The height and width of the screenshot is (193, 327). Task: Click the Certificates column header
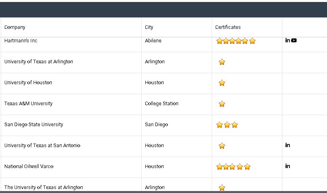[228, 27]
